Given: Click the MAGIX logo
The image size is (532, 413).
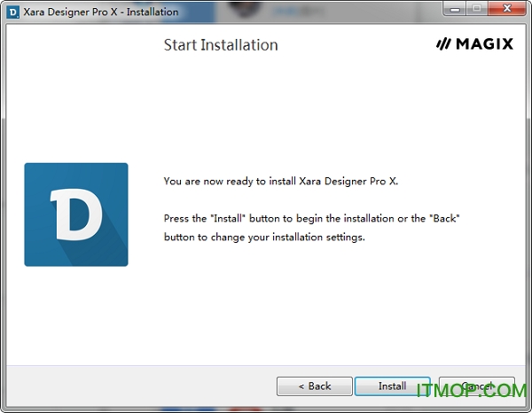Looking at the screenshot, I should coord(474,44).
